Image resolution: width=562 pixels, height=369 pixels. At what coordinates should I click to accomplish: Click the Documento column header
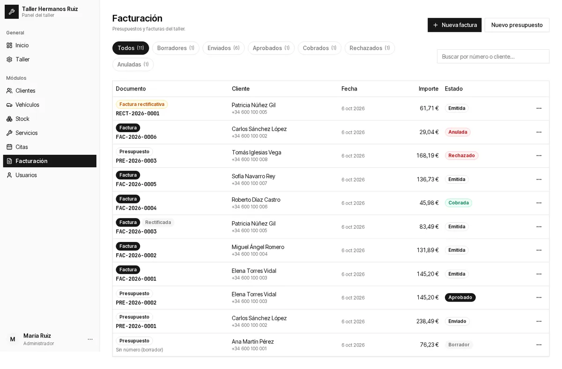(131, 89)
